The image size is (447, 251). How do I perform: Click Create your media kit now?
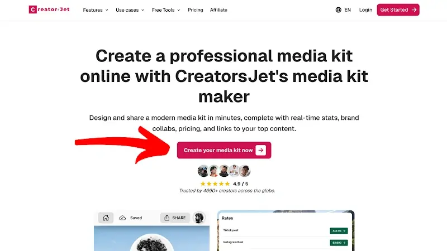(x=218, y=150)
